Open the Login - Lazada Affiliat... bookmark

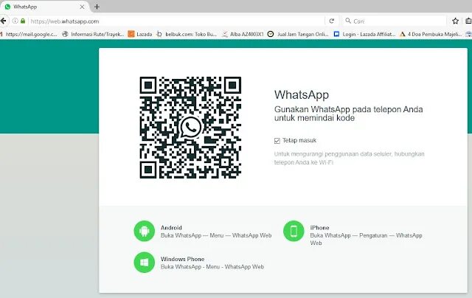(x=364, y=35)
